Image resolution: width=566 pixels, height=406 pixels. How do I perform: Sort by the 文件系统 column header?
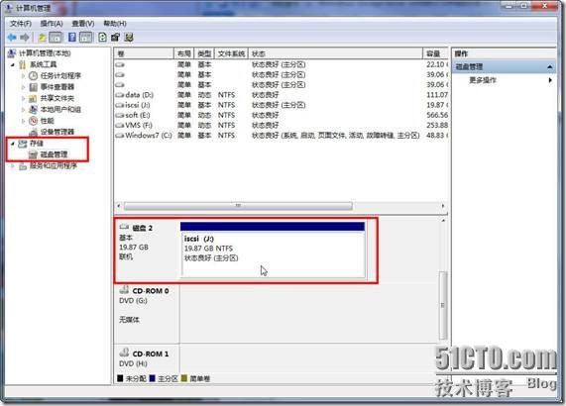point(231,53)
